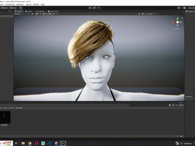
Task: Select the Inspector tab
Action: coord(190,11)
